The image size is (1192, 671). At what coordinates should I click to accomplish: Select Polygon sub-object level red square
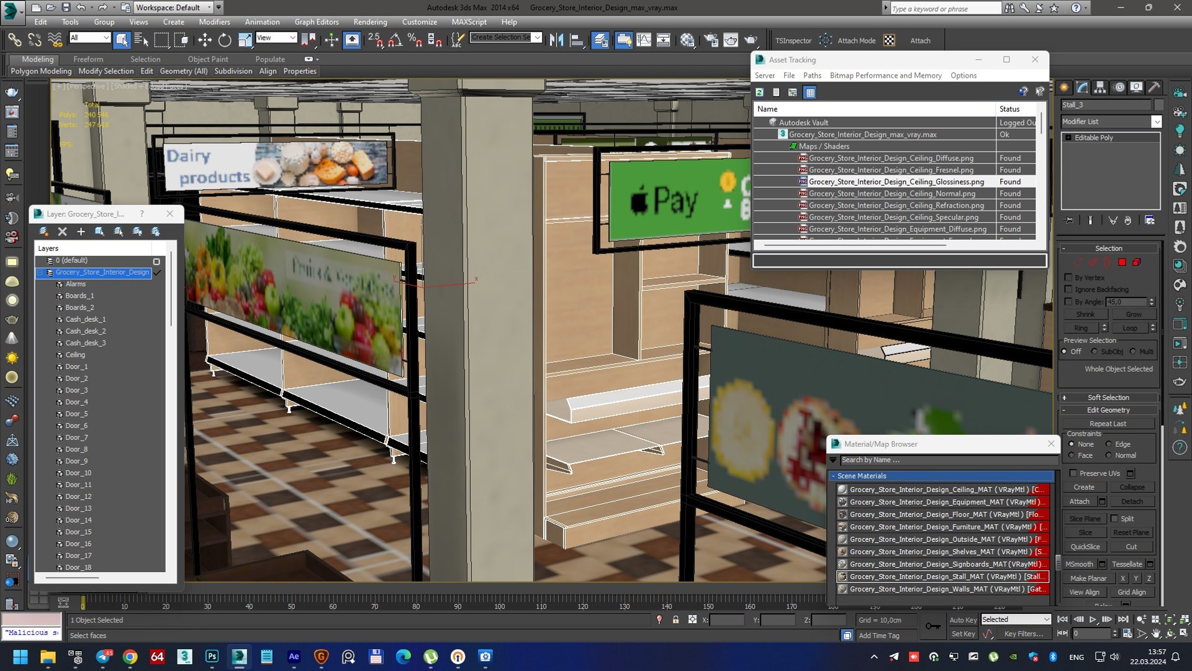pos(1122,262)
